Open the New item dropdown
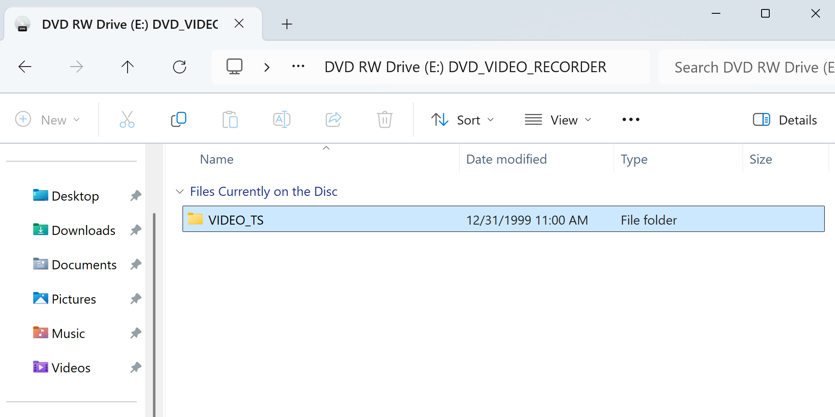 48,120
